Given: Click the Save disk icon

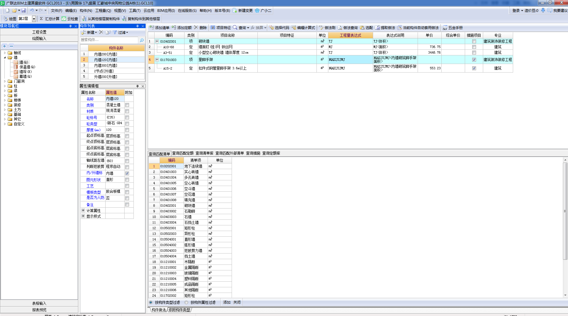Looking at the screenshot, I should tap(23, 10).
